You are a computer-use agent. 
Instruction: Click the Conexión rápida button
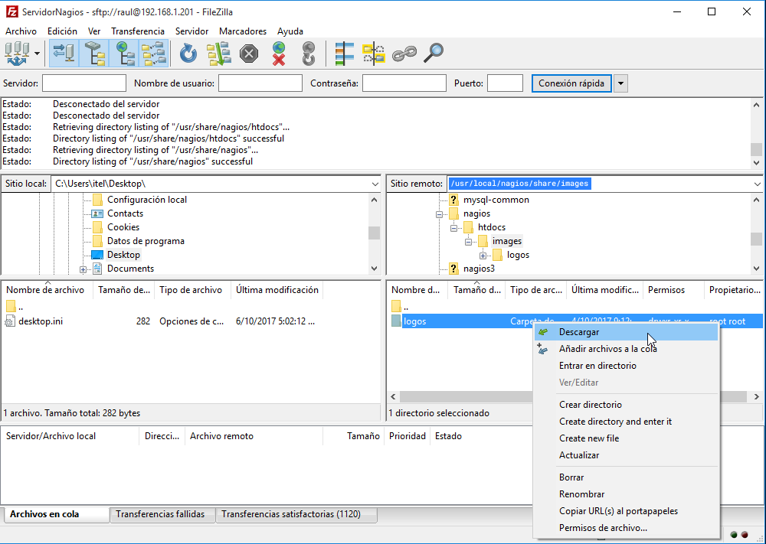click(x=571, y=83)
